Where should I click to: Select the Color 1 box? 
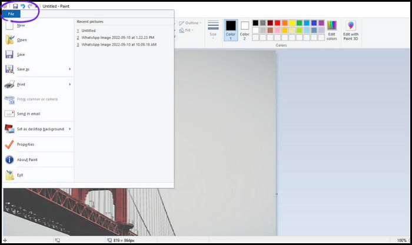[231, 30]
